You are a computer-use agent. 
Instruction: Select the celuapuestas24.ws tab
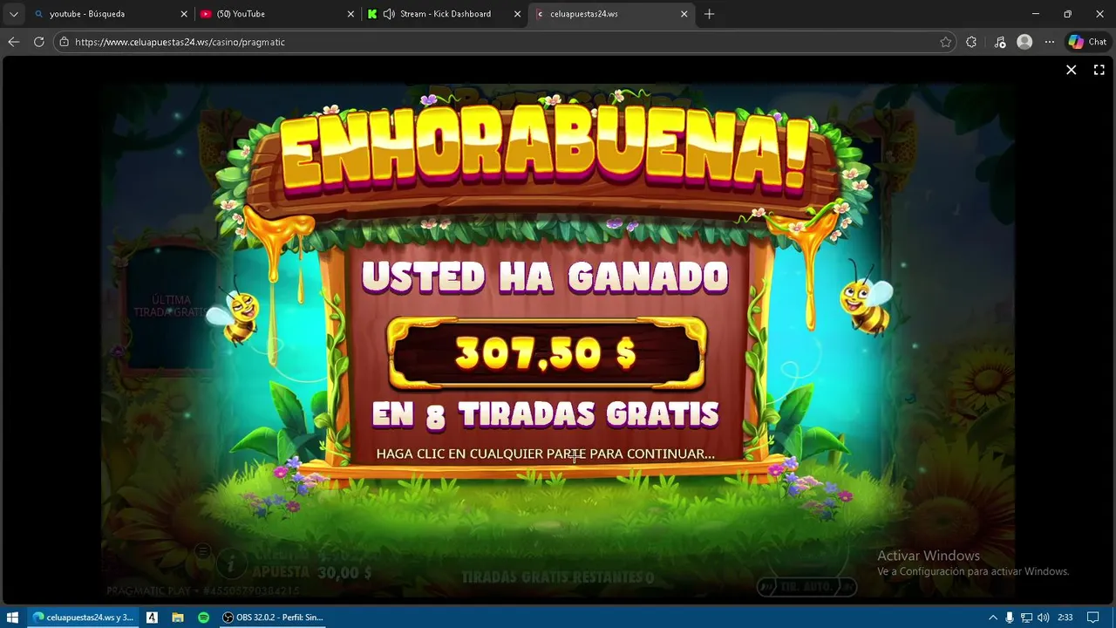610,14
